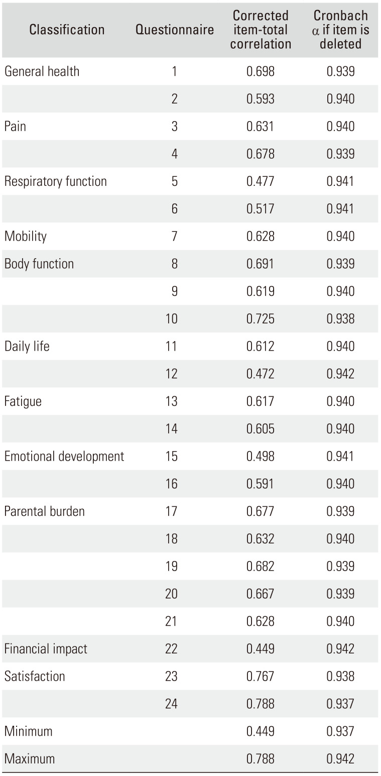Click the Fatigue classification label

23,402
